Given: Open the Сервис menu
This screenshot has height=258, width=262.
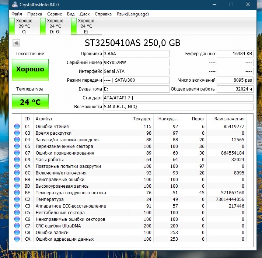Looking at the screenshot, I should 55,14.
